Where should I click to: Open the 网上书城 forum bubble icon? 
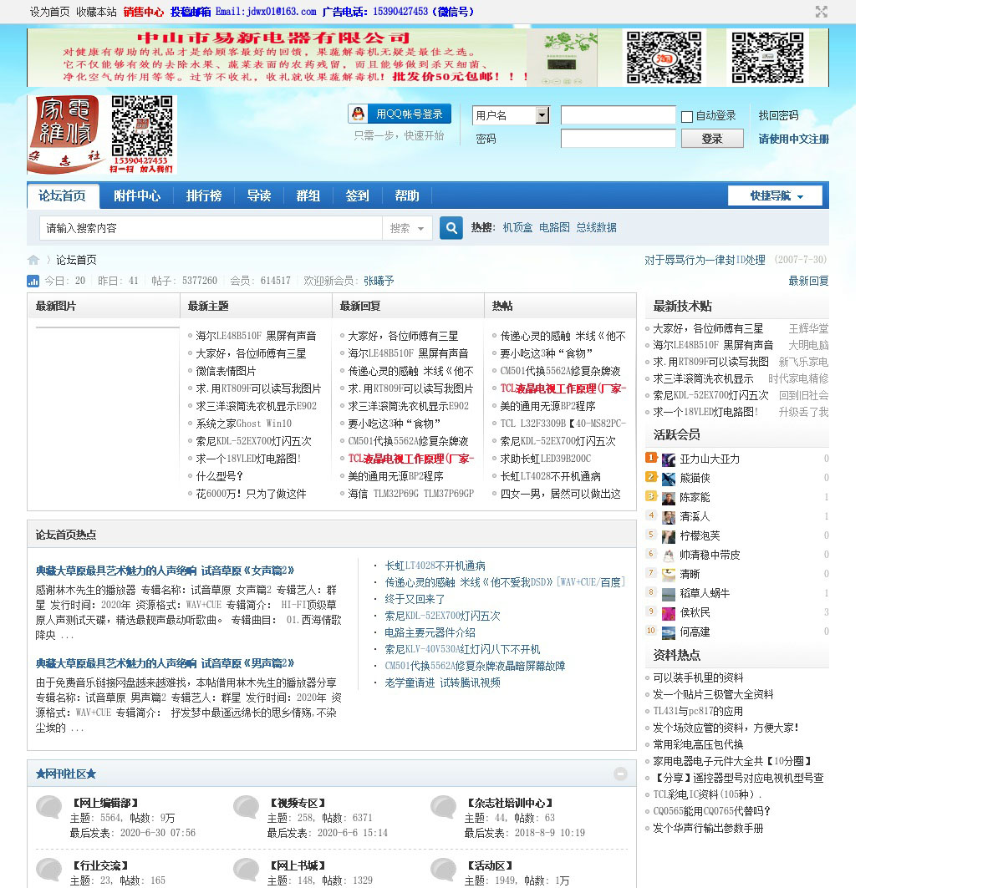point(247,870)
